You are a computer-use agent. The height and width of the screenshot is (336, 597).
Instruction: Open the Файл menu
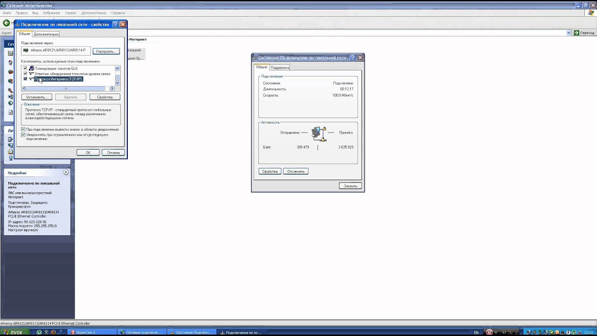tap(7, 13)
